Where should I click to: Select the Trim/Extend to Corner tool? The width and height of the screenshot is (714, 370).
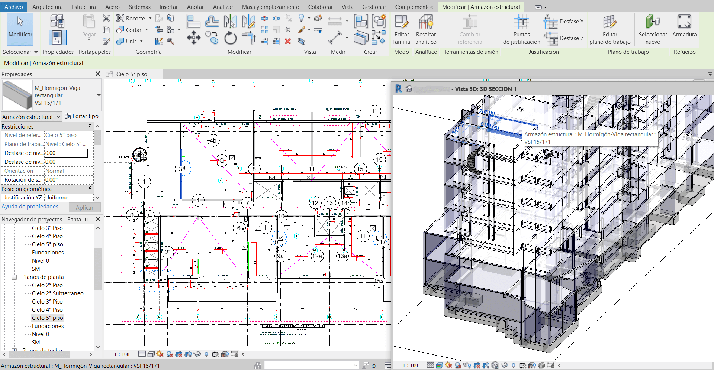[248, 38]
